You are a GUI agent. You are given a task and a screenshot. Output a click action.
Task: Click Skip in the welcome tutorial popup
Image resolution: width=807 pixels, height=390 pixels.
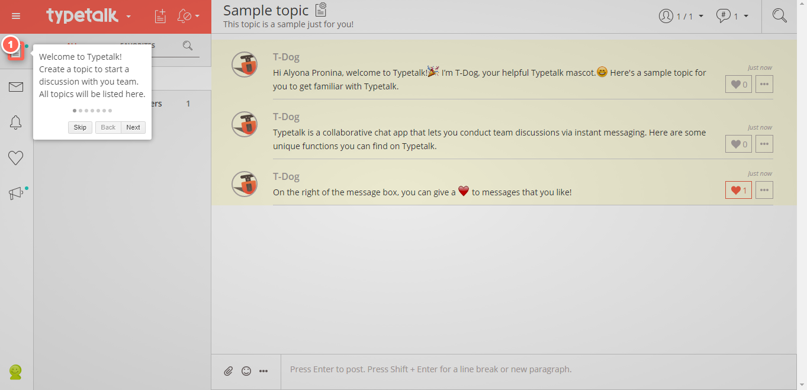click(x=80, y=127)
